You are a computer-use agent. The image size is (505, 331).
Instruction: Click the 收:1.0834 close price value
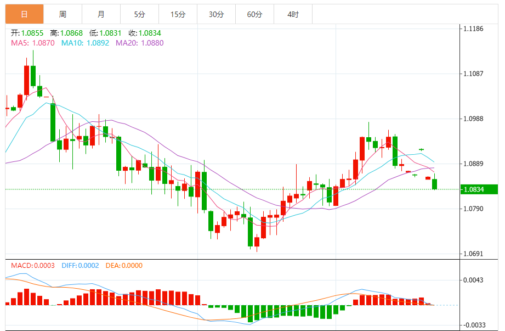pyautogui.click(x=145, y=33)
